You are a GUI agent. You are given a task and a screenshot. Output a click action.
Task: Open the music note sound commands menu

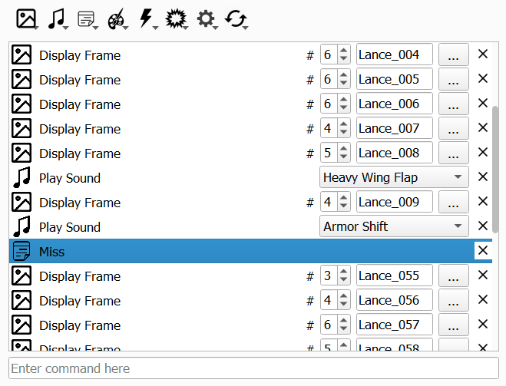(57, 18)
